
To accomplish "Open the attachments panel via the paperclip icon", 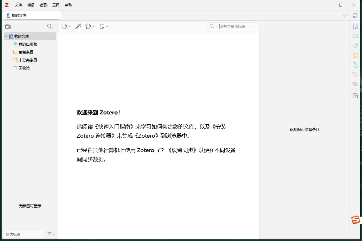I will pos(355,46).
